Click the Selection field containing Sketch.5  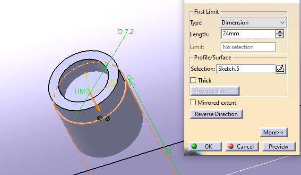tap(246, 68)
